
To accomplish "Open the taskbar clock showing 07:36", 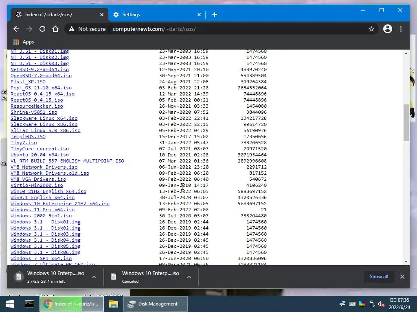I will click(x=399, y=304).
